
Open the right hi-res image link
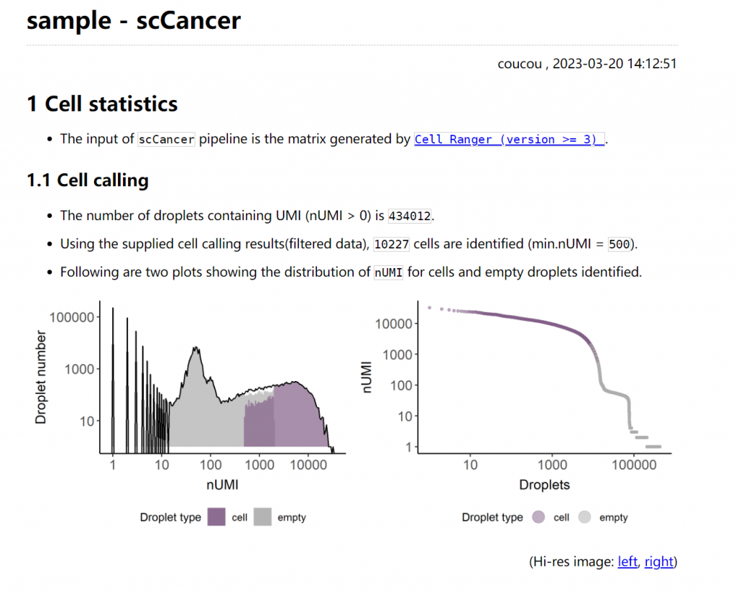(659, 562)
